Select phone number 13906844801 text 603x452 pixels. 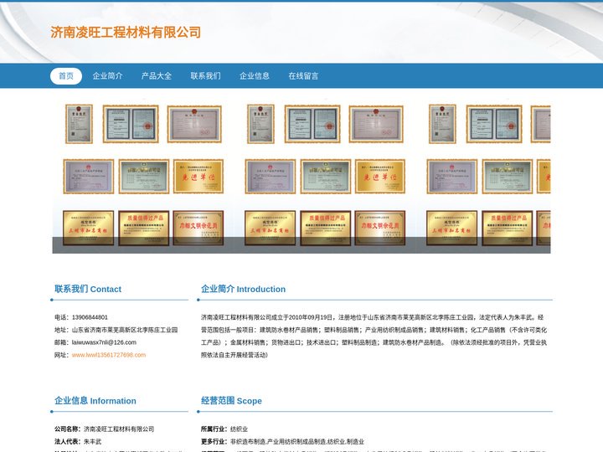coord(90,317)
